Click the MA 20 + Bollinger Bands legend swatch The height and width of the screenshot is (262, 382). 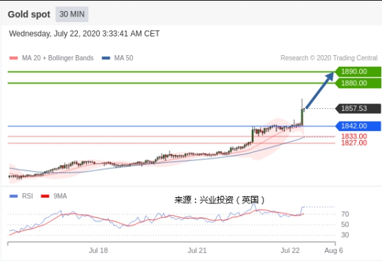point(13,58)
